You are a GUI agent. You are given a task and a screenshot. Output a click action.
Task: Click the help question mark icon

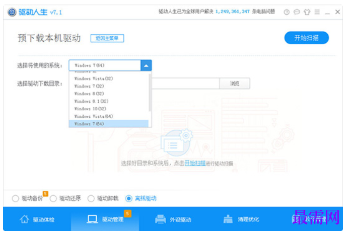pyautogui.click(x=287, y=12)
